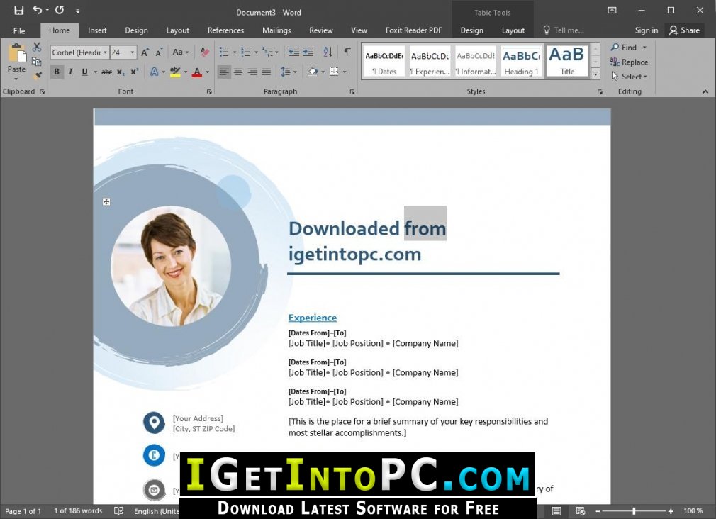Click the table move handle in document
The height and width of the screenshot is (519, 716).
click(106, 202)
